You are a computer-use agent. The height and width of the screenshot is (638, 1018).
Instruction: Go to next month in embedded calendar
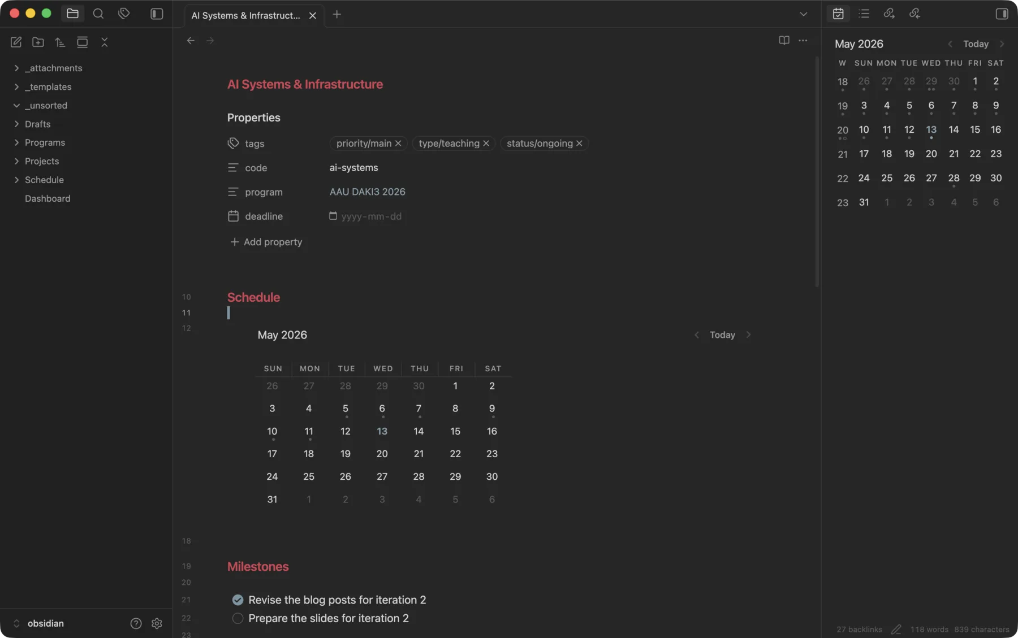coord(748,335)
